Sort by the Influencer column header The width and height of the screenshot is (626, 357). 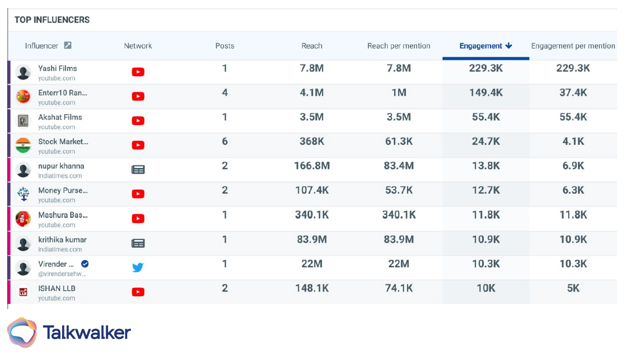coord(42,46)
